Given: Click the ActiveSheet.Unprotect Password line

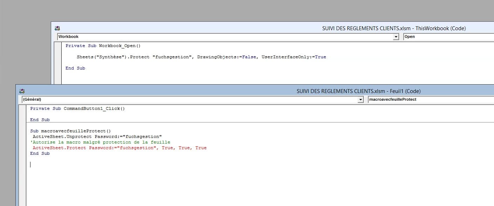Looking at the screenshot, I should 97,137.
